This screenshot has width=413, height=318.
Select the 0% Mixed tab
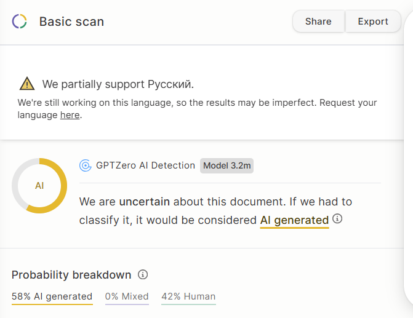pyautogui.click(x=127, y=296)
